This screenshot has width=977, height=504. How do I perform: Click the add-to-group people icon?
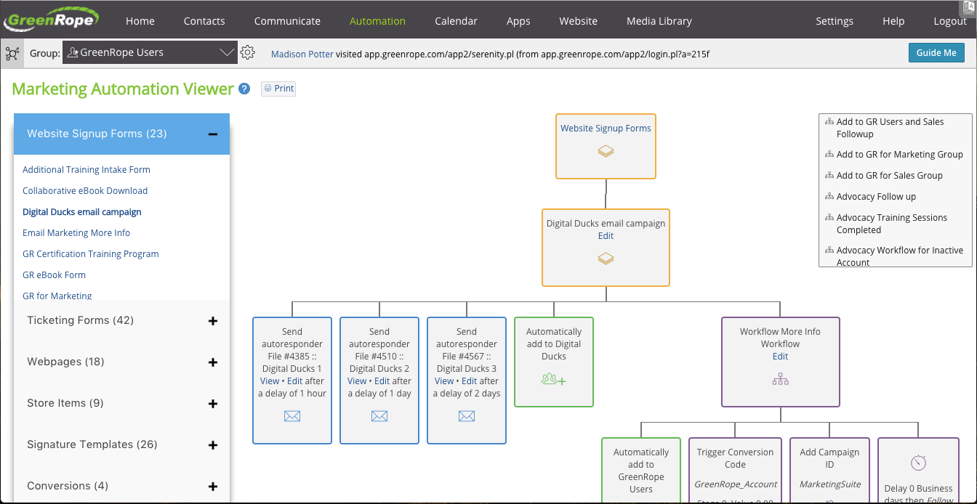pos(554,379)
